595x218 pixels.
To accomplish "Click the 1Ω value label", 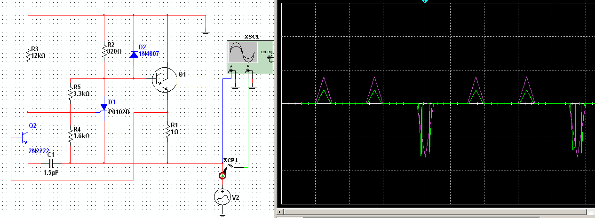I will pos(175,132).
